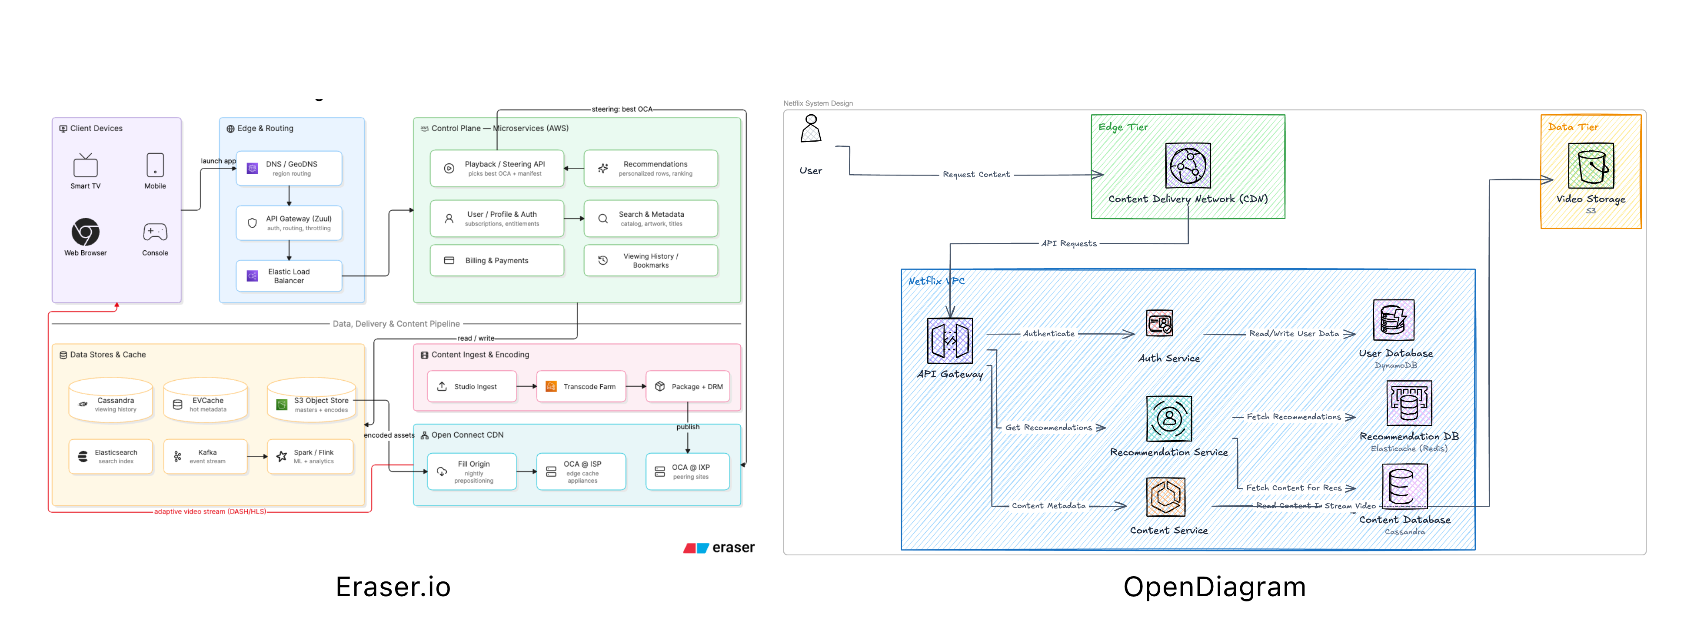The width and height of the screenshot is (1684, 624).
Task: Click the 'Netflix VPC' group label
Action: [x=936, y=281]
